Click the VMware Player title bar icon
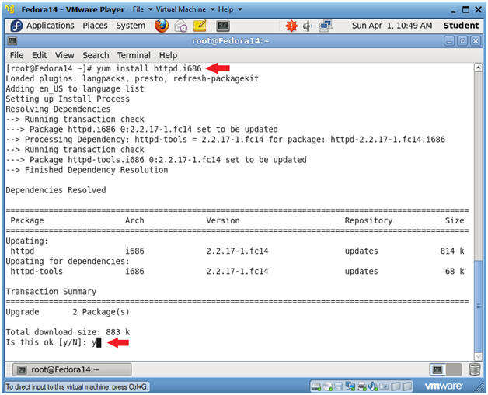 coord(10,9)
